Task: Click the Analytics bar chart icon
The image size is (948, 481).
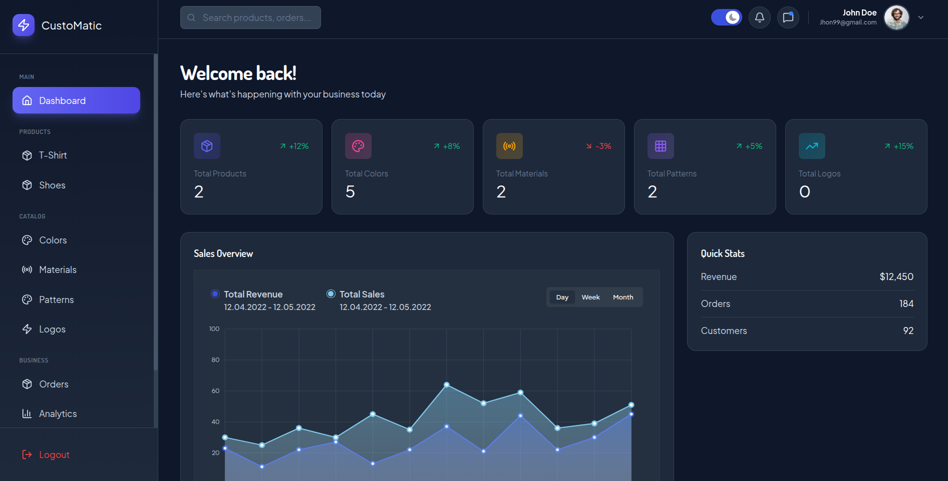Action: tap(27, 413)
